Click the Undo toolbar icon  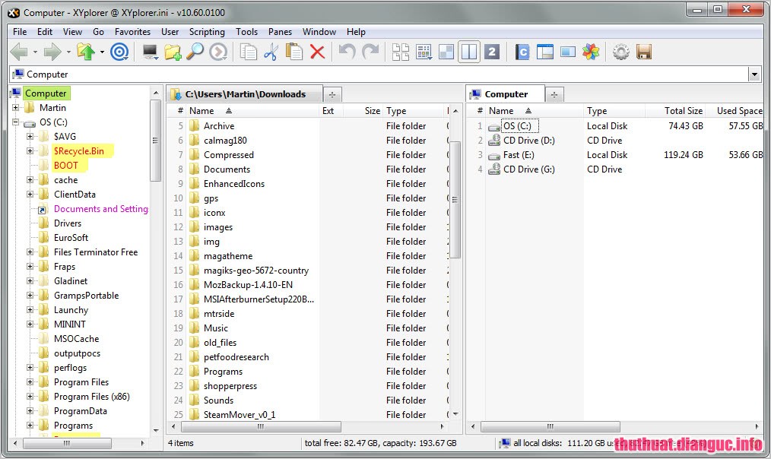click(347, 52)
